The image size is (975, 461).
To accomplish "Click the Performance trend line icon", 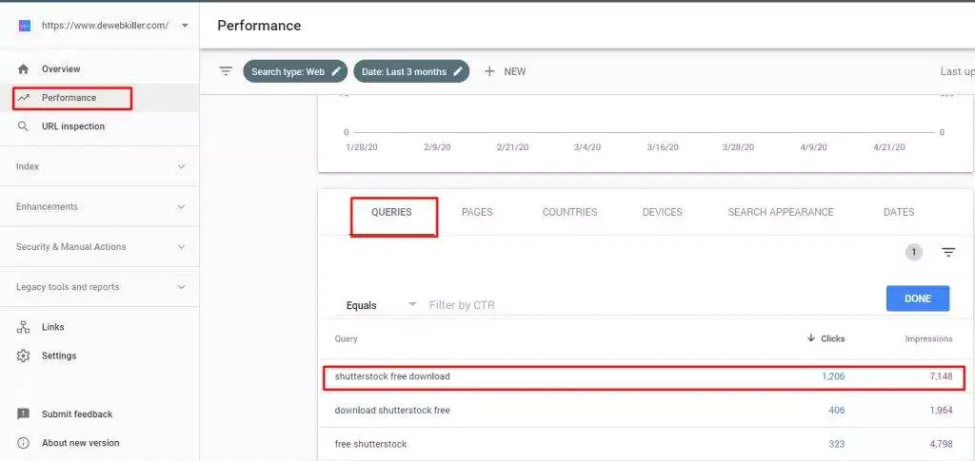I will (23, 97).
